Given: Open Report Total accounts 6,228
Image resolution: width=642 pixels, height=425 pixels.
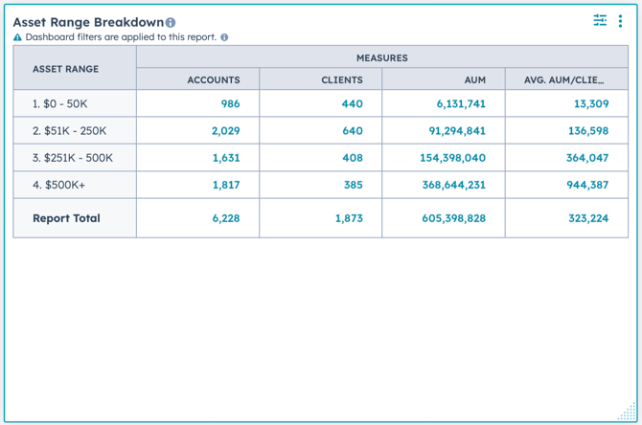Looking at the screenshot, I should (226, 218).
